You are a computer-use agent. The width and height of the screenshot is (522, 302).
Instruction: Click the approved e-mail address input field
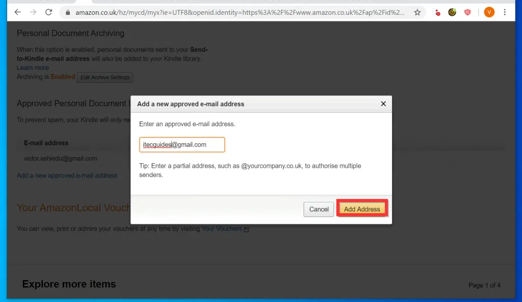click(x=182, y=145)
